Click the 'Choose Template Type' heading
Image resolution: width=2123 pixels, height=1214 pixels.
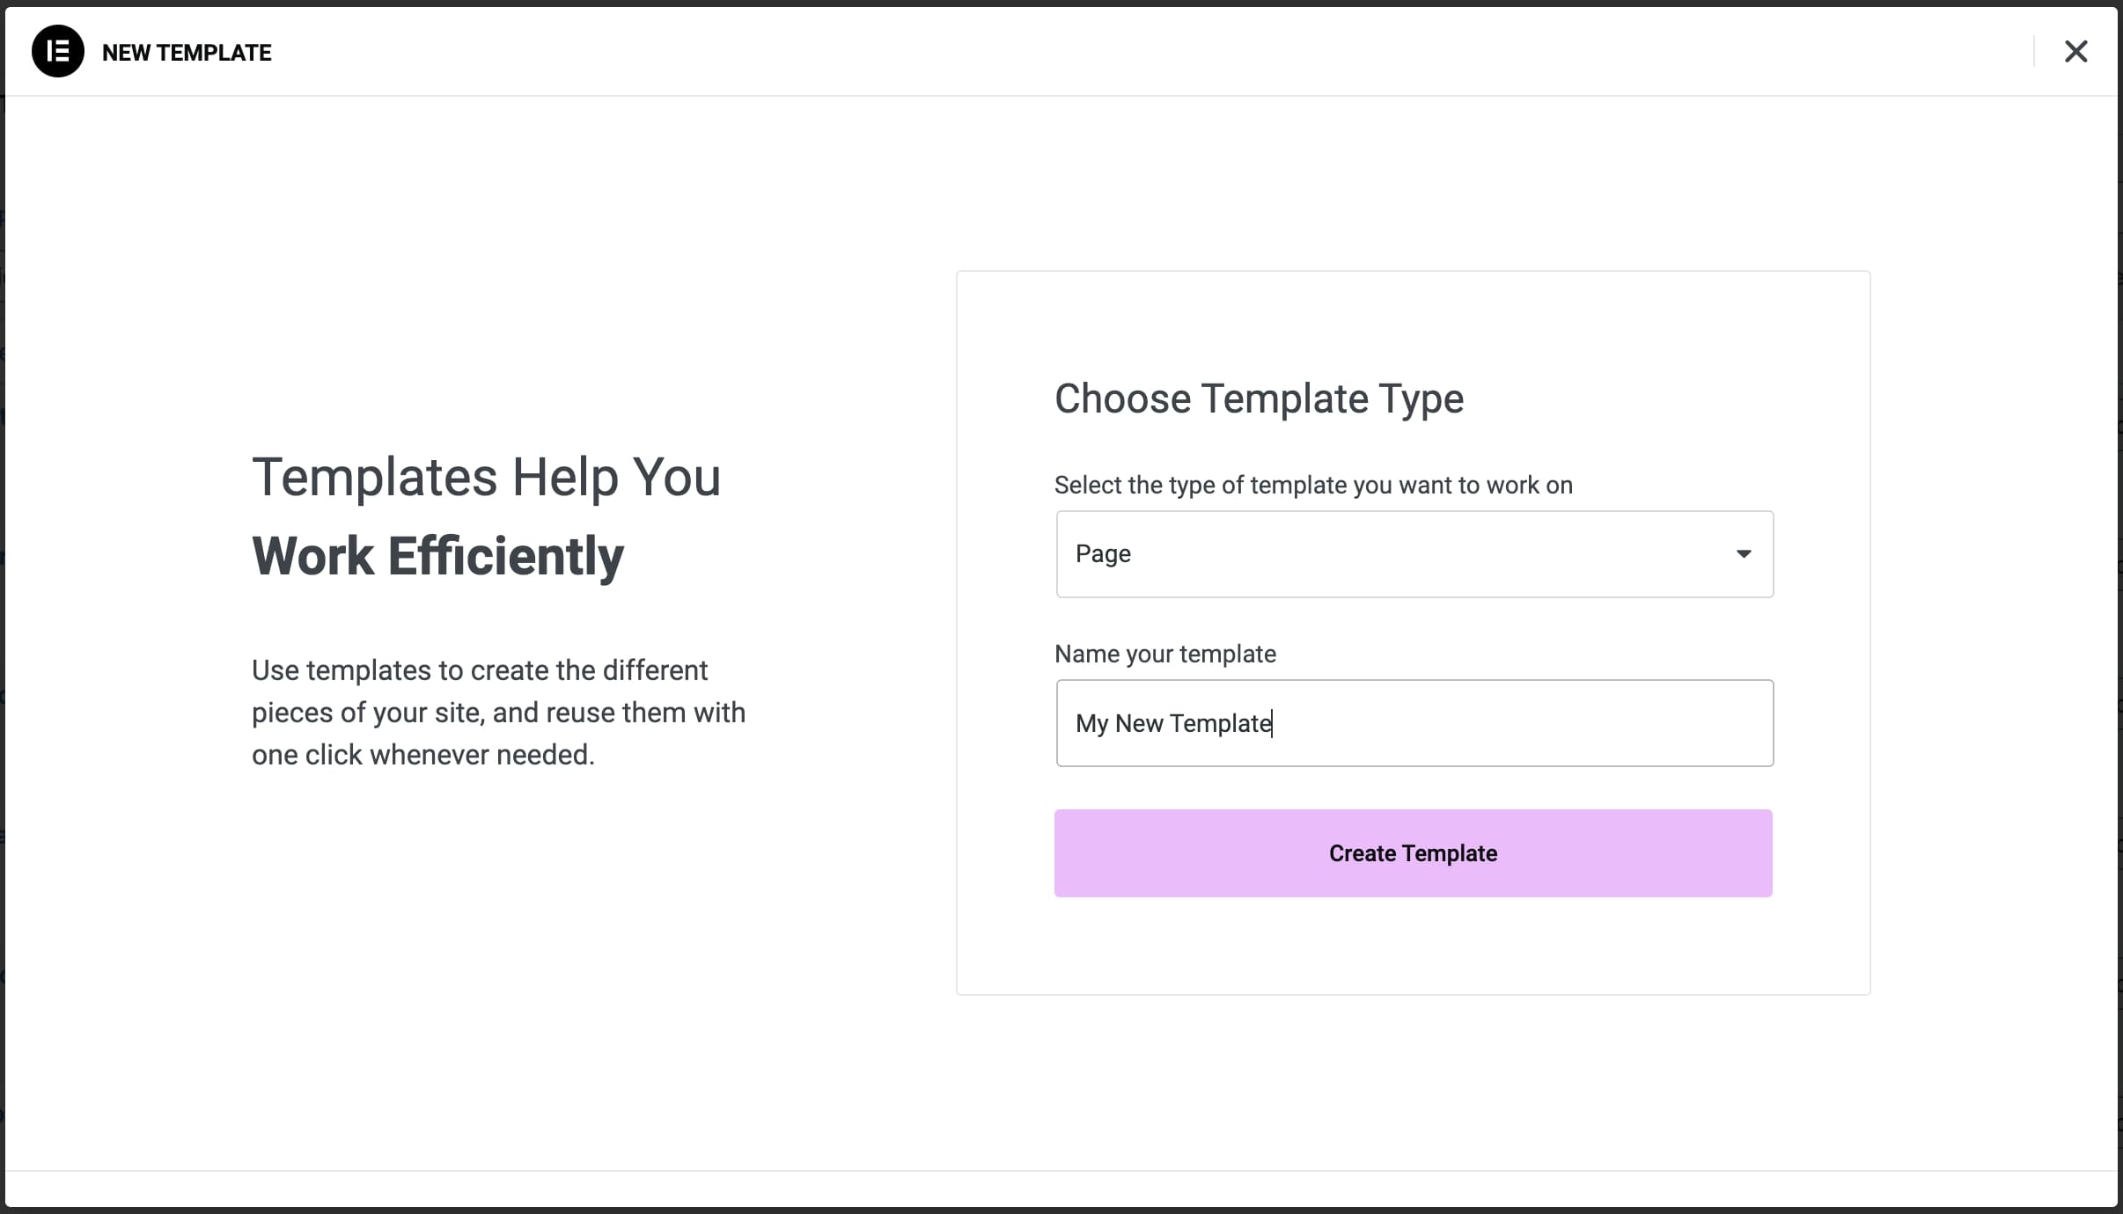pos(1259,399)
